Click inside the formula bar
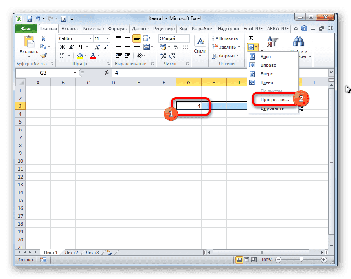351x279 pixels. (x=157, y=73)
